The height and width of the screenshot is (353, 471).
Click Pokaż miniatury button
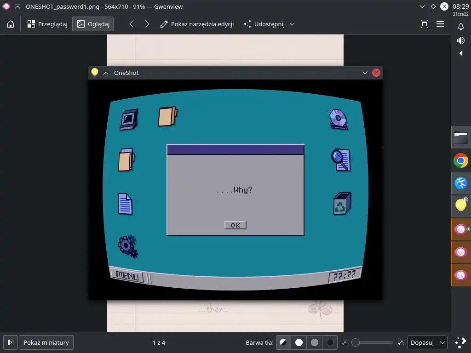point(46,342)
